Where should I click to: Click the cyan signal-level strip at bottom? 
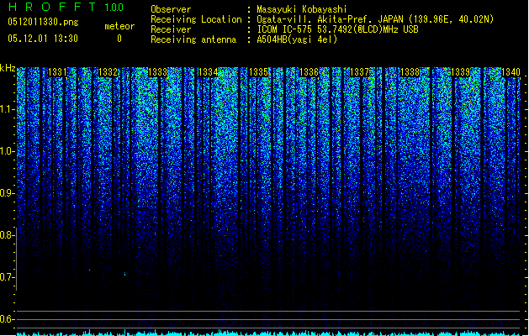270,333
